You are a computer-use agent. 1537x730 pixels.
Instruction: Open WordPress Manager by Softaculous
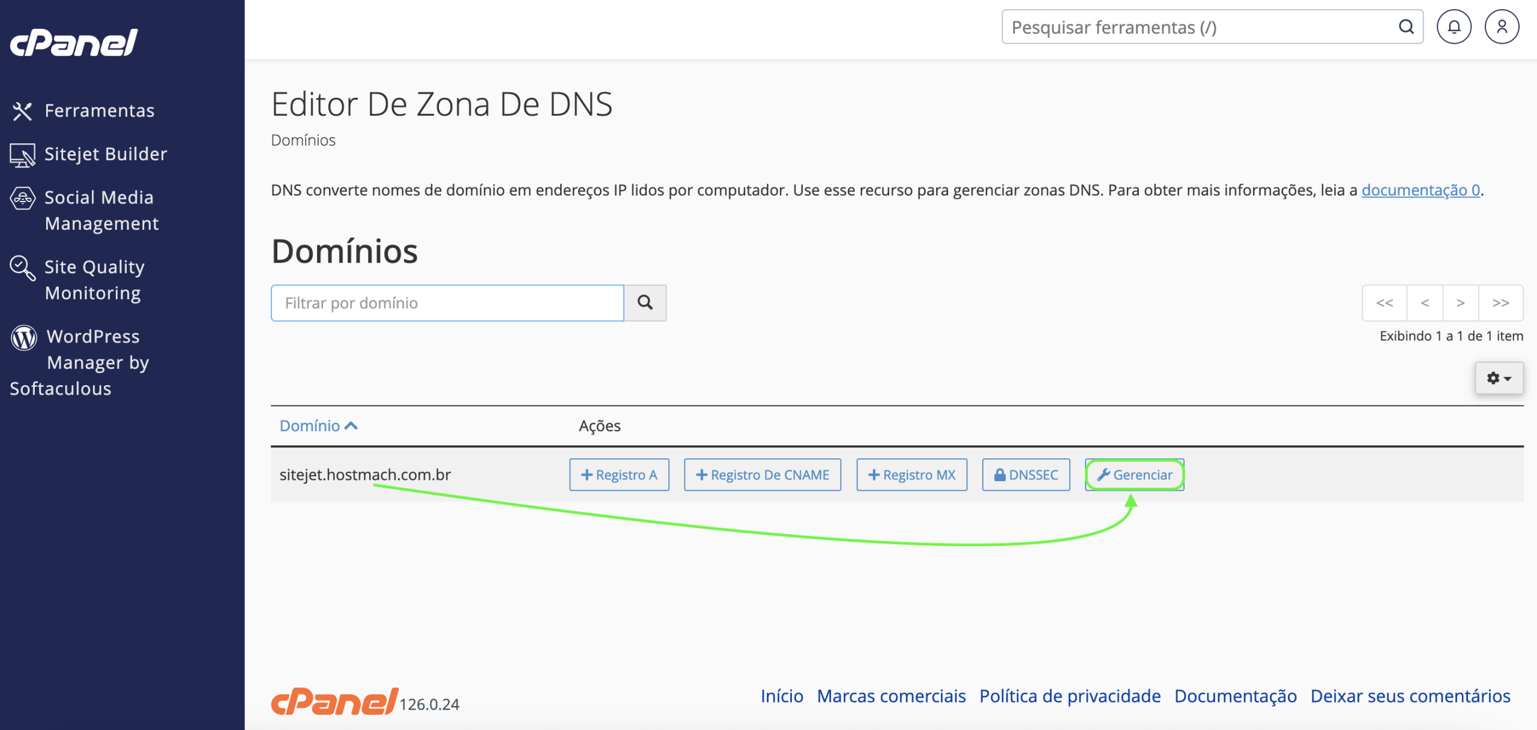pos(79,362)
